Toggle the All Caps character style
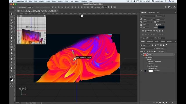 point(149,31)
